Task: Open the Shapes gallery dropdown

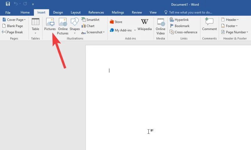Action: click(x=75, y=26)
